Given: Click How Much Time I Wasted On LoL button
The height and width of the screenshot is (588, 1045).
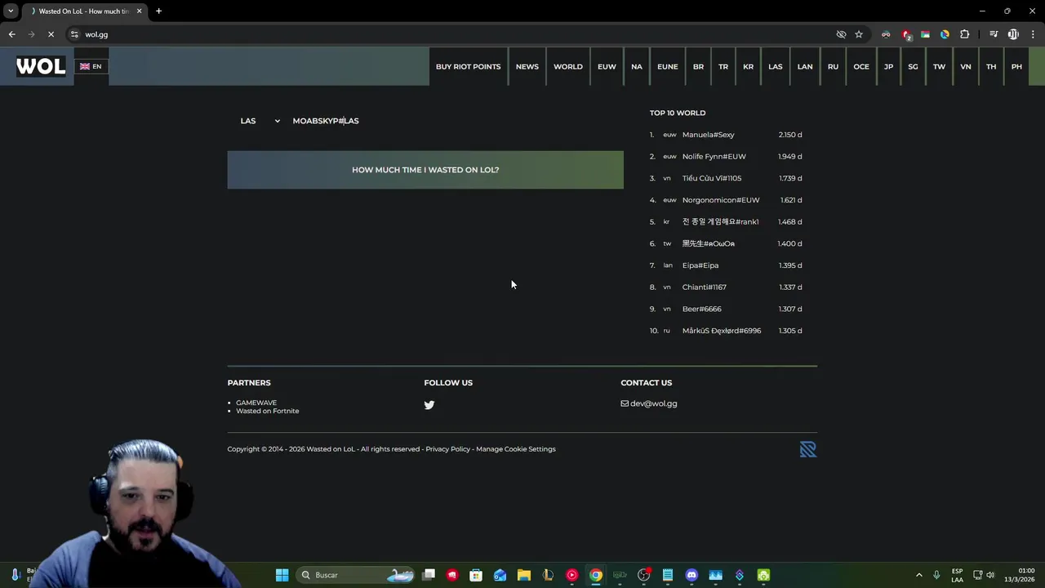Looking at the screenshot, I should tap(425, 170).
